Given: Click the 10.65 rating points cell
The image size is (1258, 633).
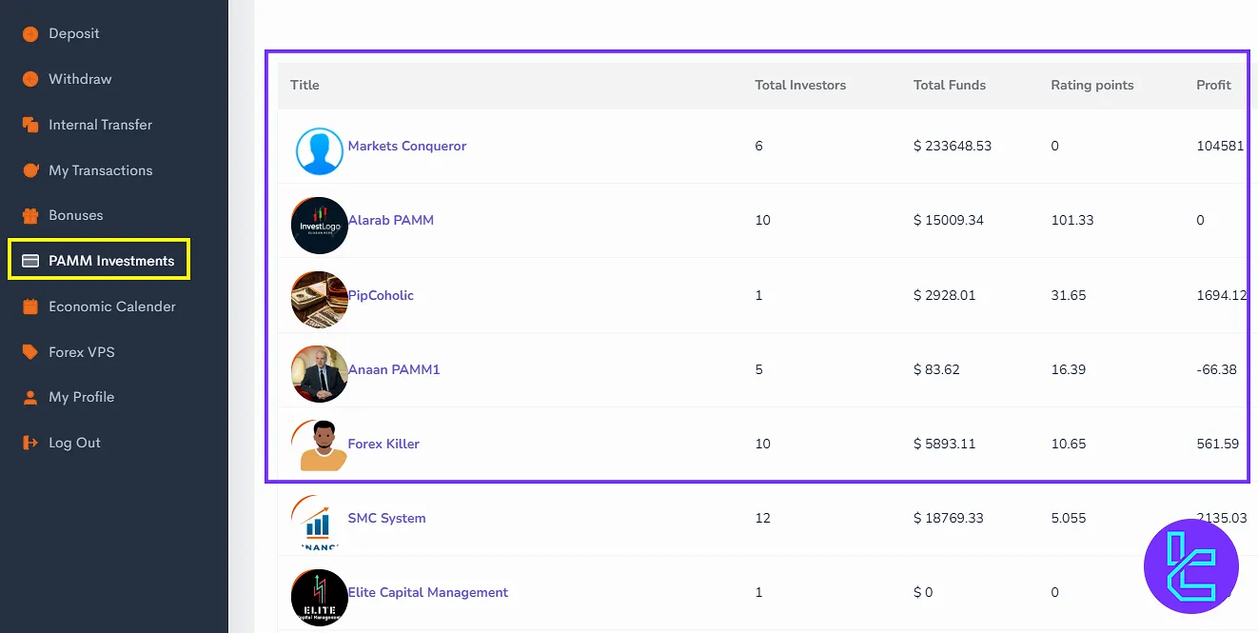Looking at the screenshot, I should 1069,444.
